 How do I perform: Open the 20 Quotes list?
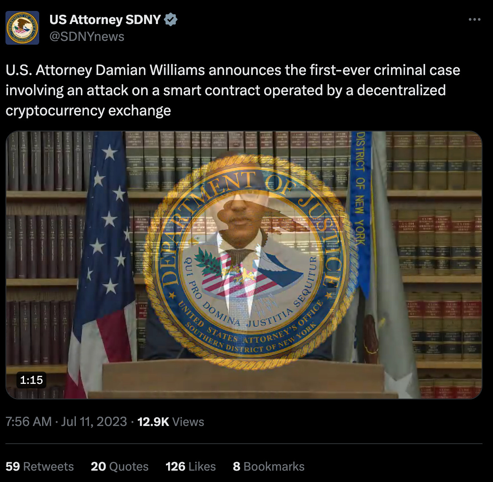point(120,466)
